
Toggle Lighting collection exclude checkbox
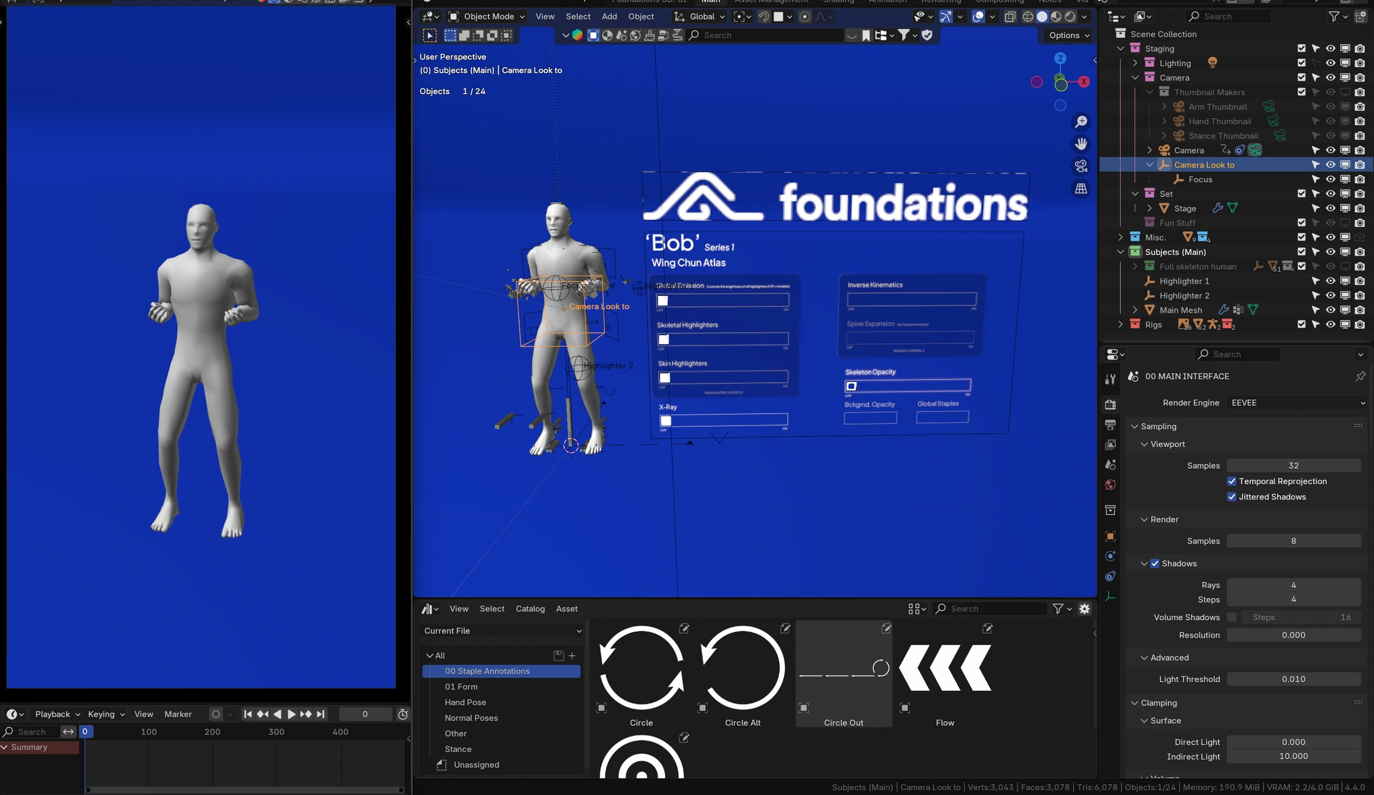point(1302,63)
